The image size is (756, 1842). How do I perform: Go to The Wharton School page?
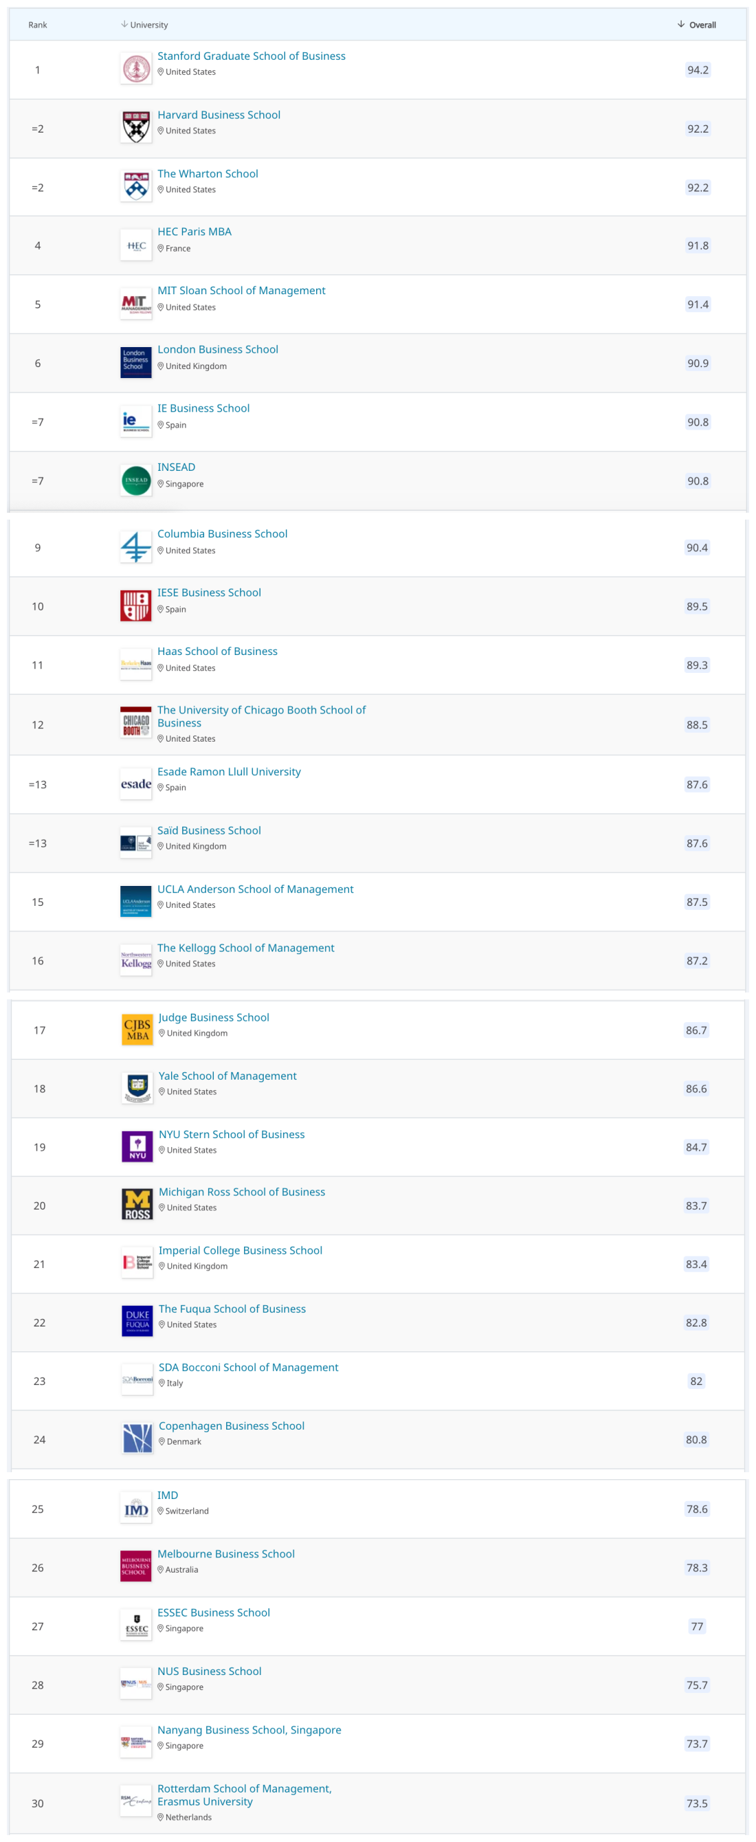[x=208, y=173]
